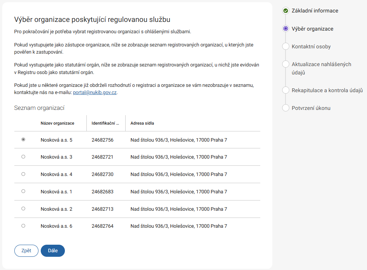The width and height of the screenshot is (367, 270).
Task: Select radio button for Nosková a.s. 3
Action: click(x=23, y=157)
